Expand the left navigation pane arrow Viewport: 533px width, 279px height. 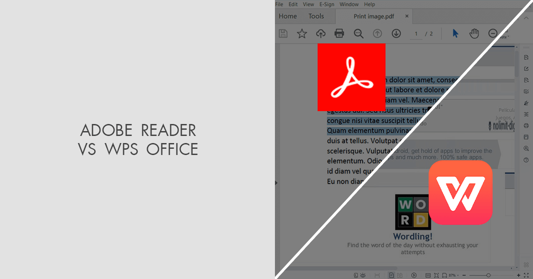[x=276, y=182]
